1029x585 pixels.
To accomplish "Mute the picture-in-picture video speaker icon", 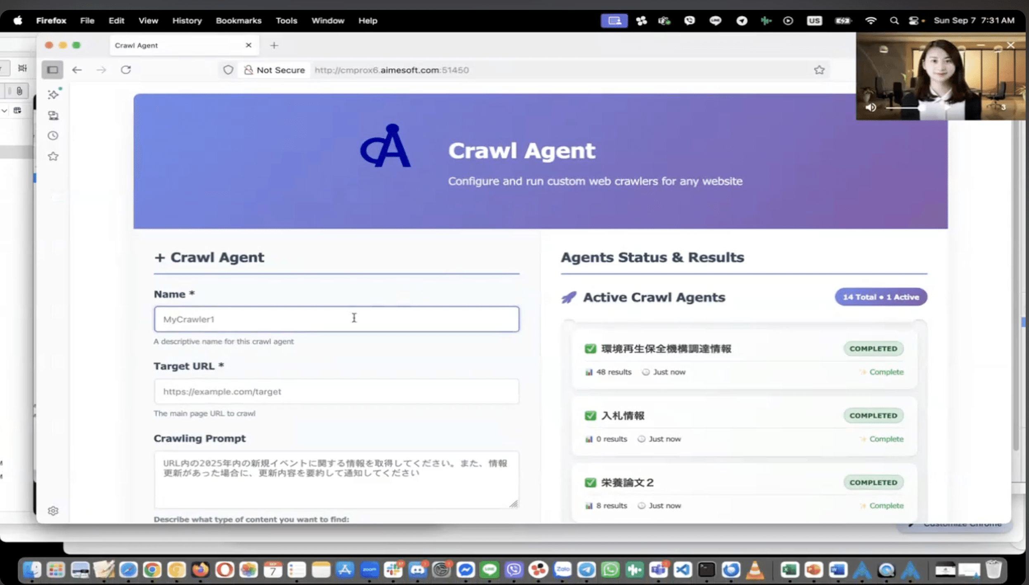I will click(871, 108).
